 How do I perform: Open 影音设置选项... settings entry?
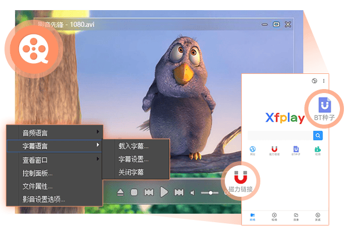[43, 199]
